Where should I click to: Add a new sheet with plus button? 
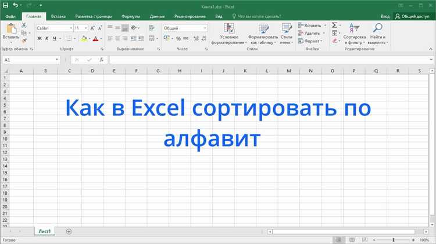coord(69,231)
